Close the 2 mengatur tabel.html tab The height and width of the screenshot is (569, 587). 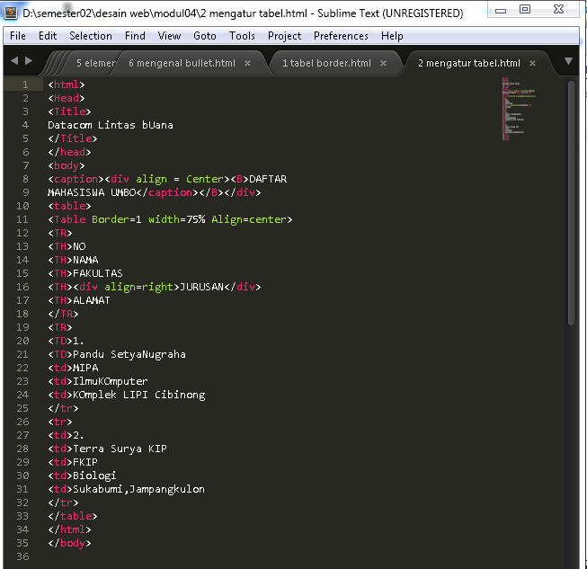(532, 64)
